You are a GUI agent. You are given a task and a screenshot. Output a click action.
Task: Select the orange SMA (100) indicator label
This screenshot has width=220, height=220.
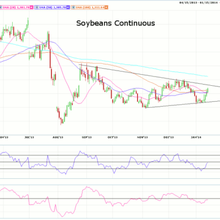pos(90,7)
